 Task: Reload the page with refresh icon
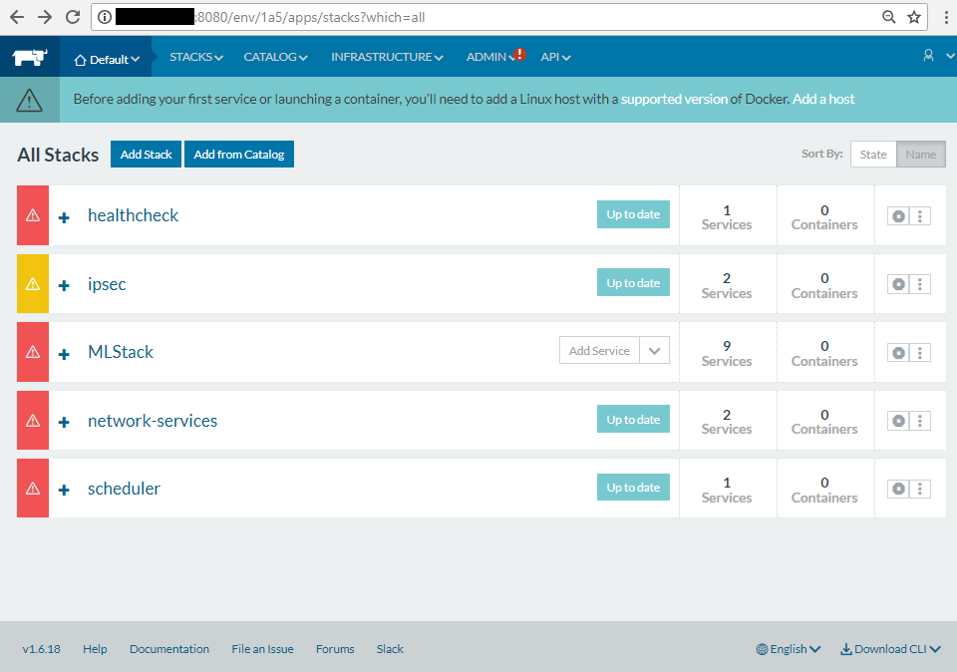[73, 17]
